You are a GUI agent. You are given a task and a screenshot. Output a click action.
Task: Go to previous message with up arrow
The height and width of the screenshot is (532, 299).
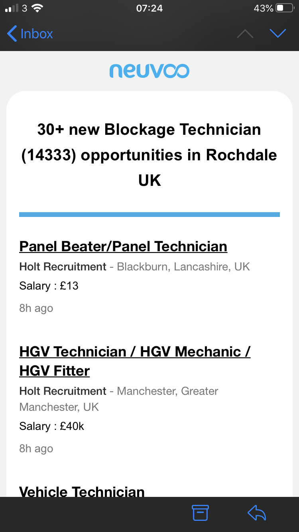(x=245, y=33)
